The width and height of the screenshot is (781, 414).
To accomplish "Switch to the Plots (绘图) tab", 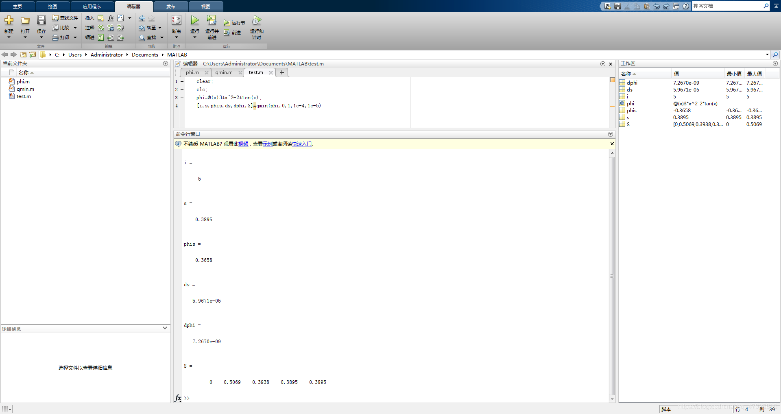I will pos(52,7).
